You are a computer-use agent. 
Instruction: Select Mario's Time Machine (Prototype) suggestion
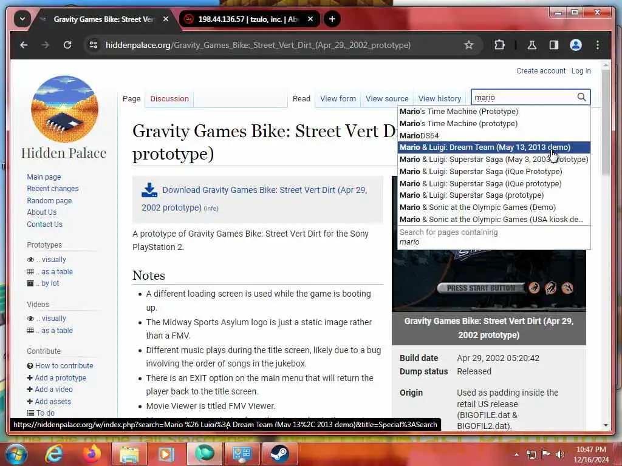494,112
